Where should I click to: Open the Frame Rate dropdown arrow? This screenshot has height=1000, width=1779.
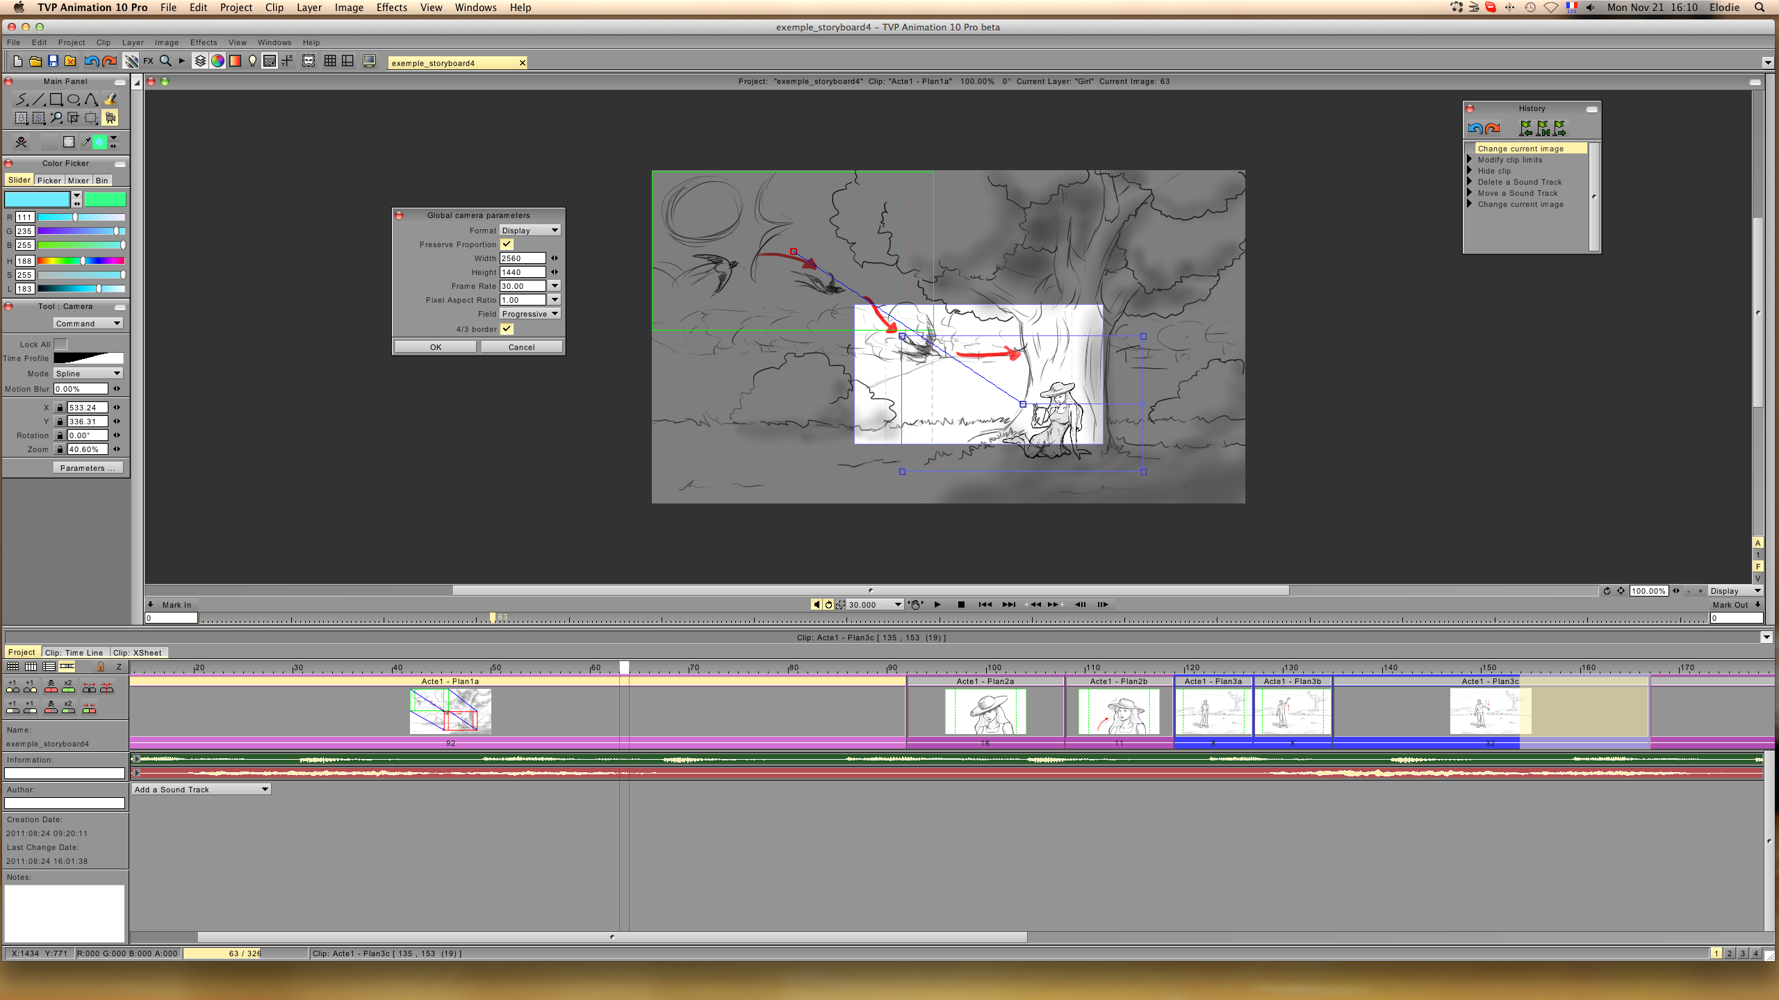point(555,286)
